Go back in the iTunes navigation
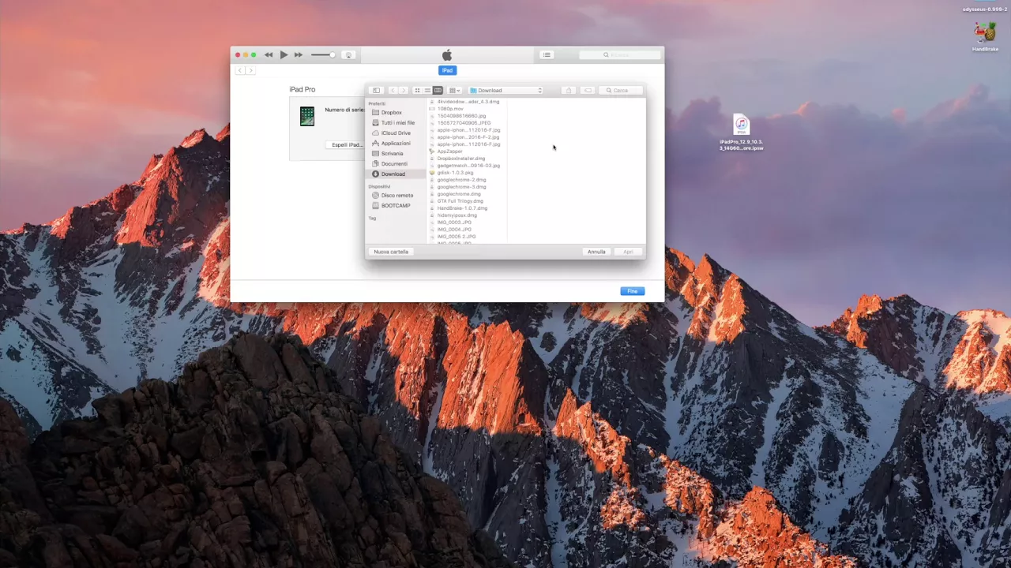1011x568 pixels. click(x=240, y=70)
